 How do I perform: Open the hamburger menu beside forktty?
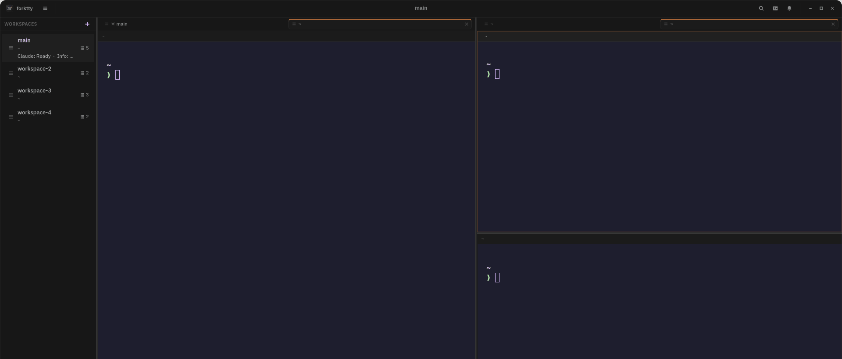tap(45, 8)
